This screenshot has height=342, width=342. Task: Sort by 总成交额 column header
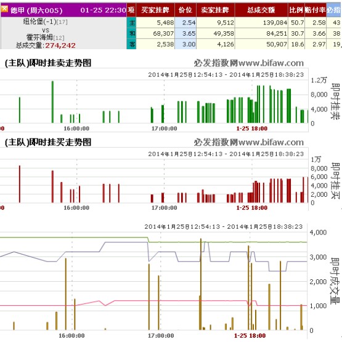[x=261, y=10]
